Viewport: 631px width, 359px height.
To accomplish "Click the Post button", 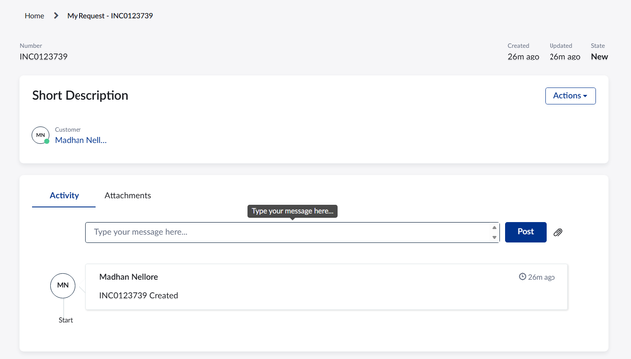I will 525,232.
